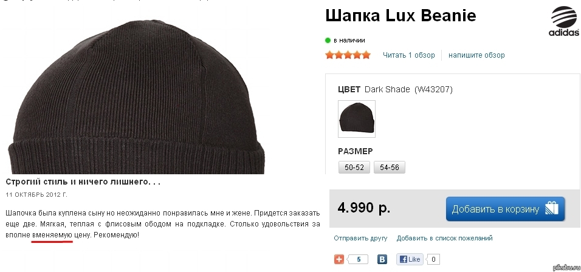
Task: Click the review title 'Строгий стиль и ничего лишнего'
Action: tap(83, 182)
